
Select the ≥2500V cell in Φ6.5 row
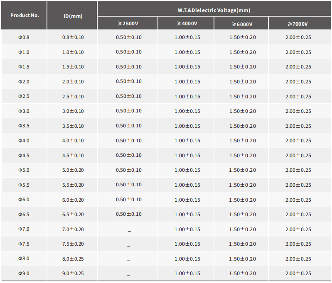coord(128,214)
